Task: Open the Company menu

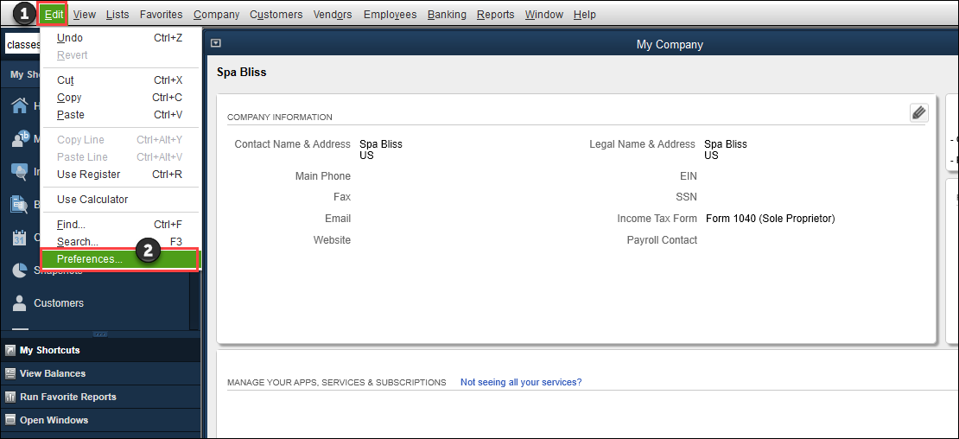Action: [217, 14]
